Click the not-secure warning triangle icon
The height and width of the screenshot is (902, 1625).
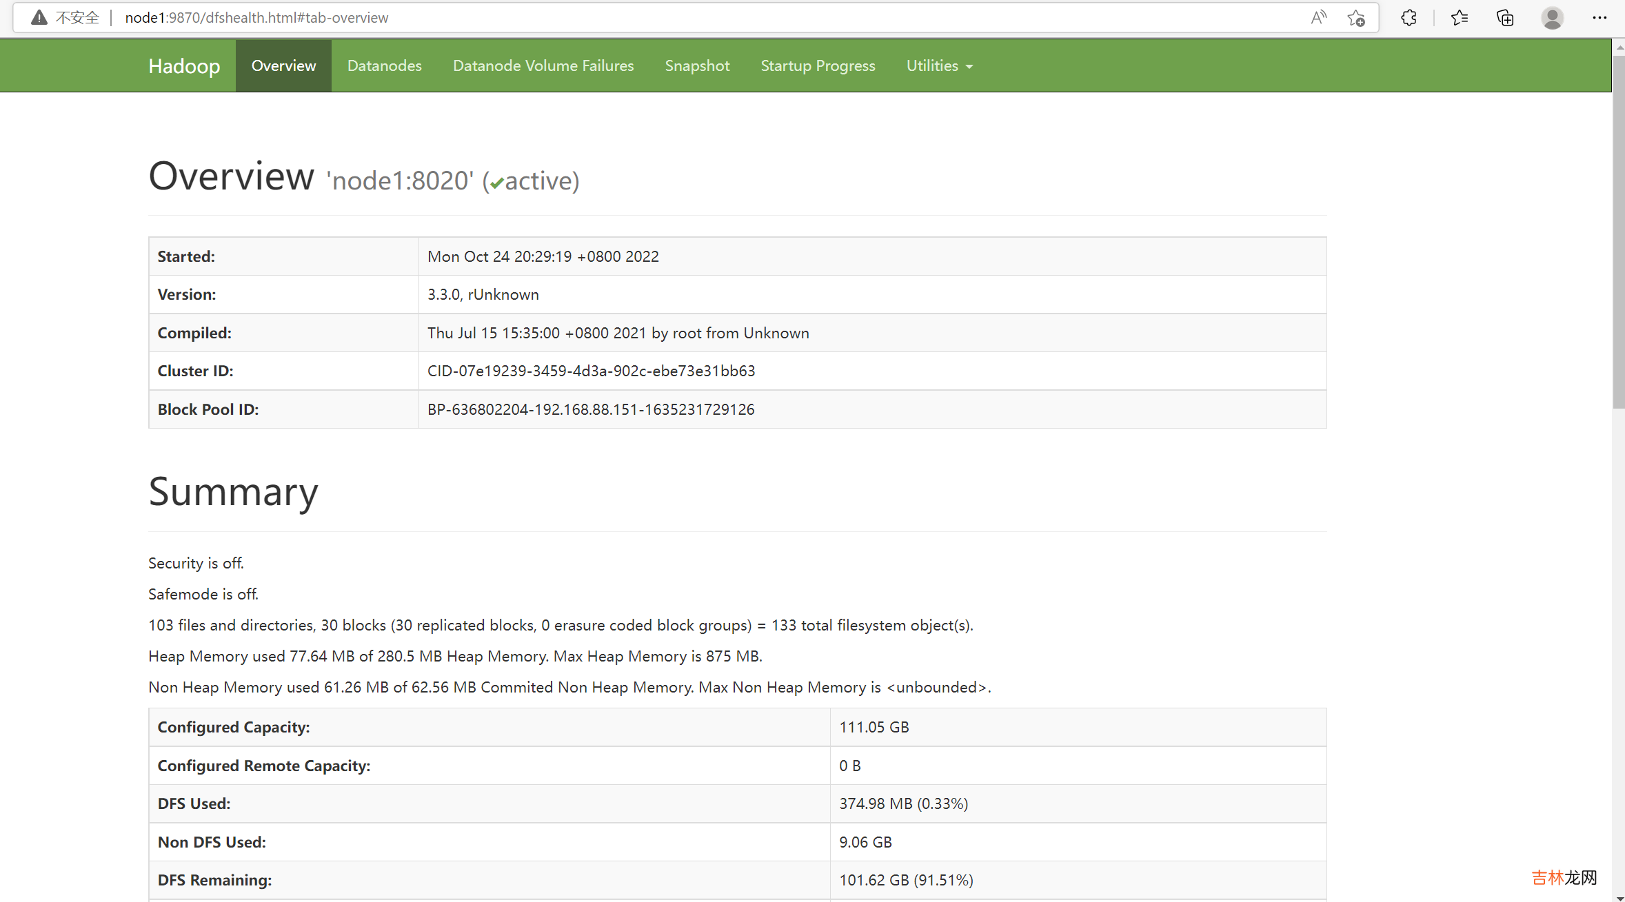pos(39,18)
